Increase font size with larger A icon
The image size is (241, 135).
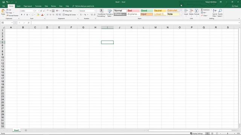point(41,11)
